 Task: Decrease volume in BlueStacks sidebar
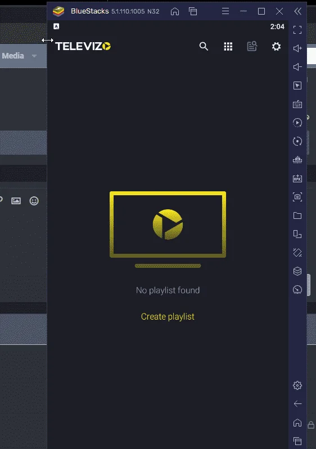[297, 67]
